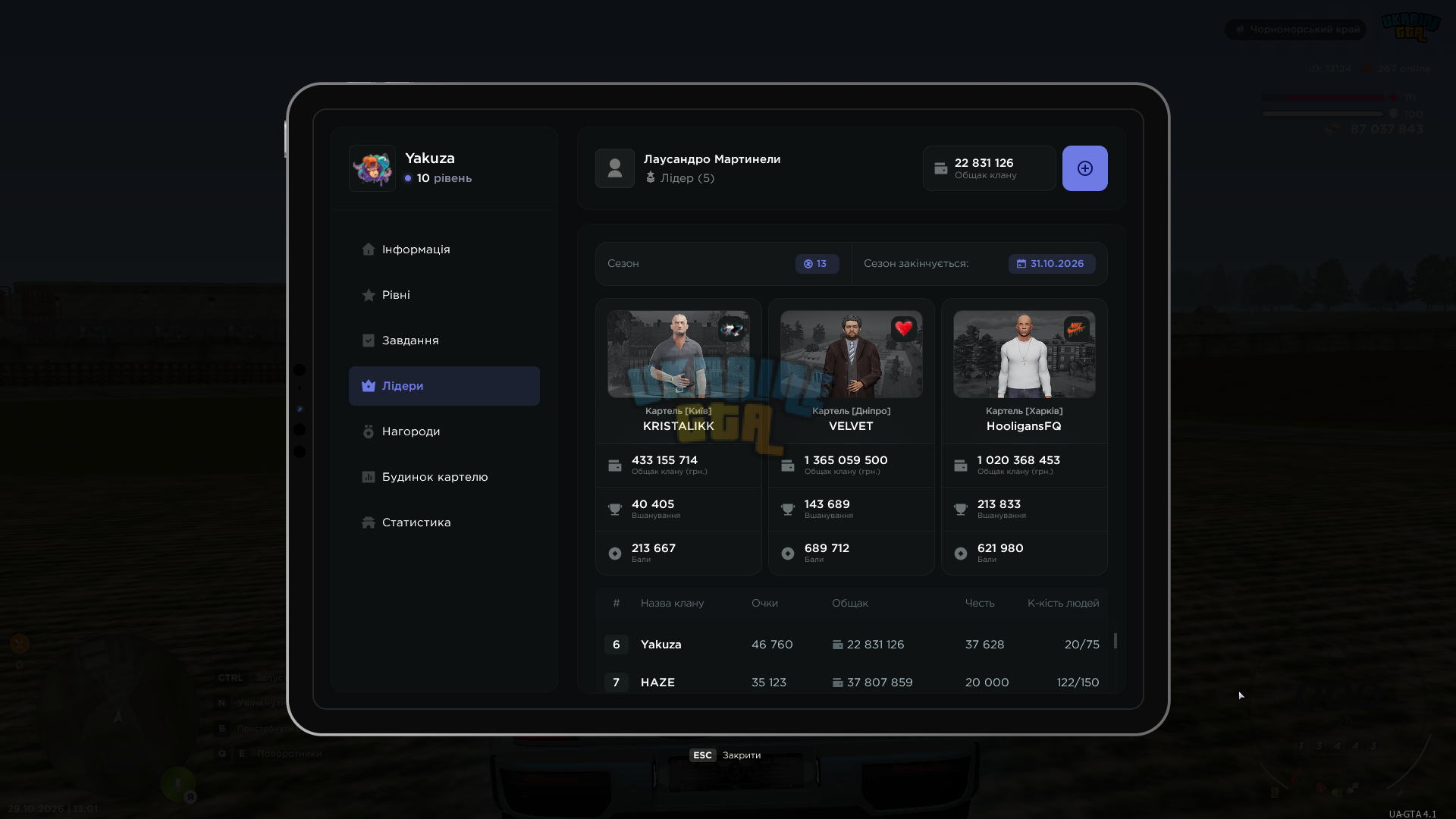Click the Честь column header
This screenshot has width=1456, height=819.
point(979,604)
